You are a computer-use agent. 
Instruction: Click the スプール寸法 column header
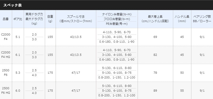[x=76, y=19]
